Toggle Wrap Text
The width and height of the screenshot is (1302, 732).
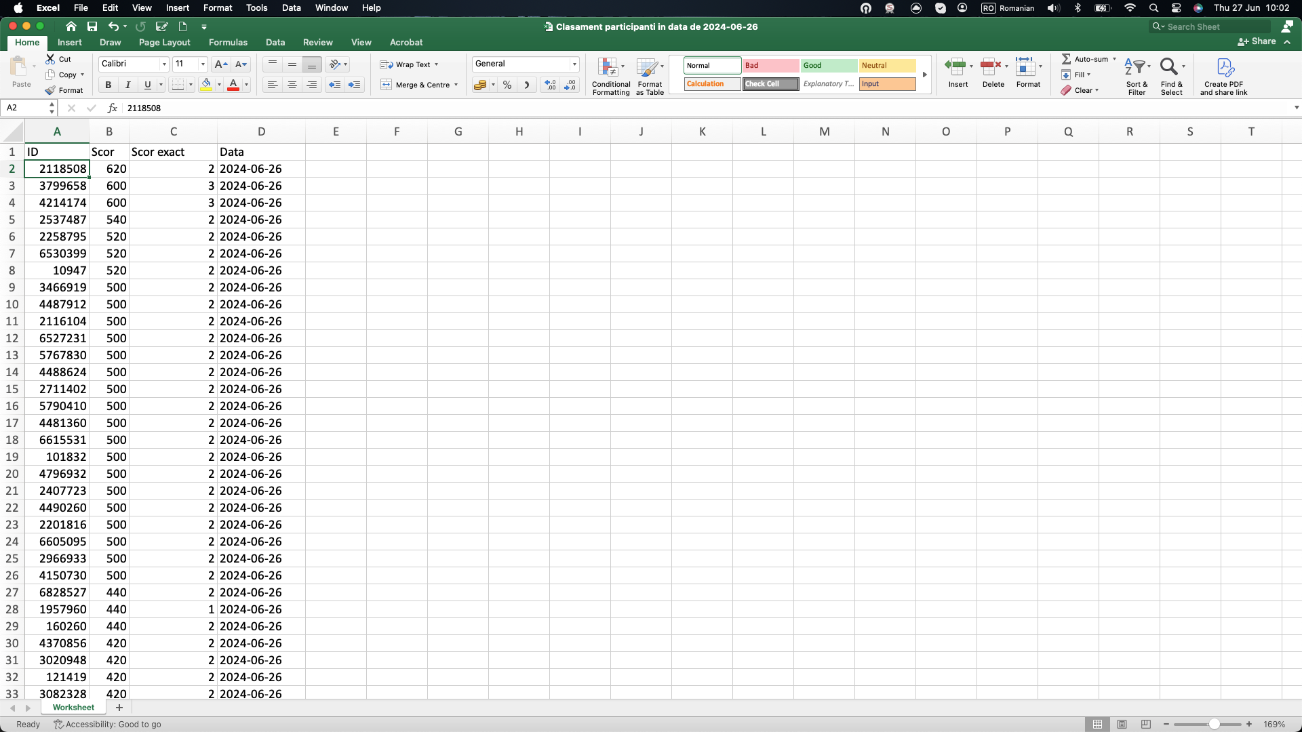(409, 64)
